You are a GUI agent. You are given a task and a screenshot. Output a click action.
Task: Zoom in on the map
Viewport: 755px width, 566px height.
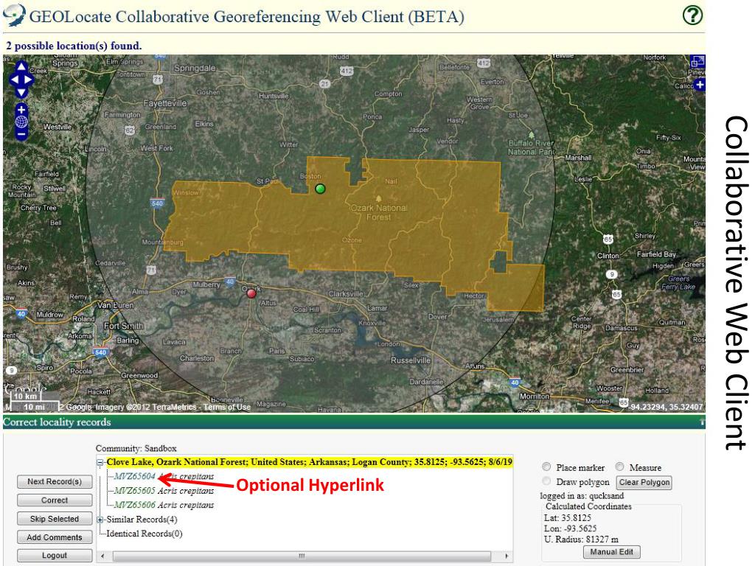(x=21, y=110)
